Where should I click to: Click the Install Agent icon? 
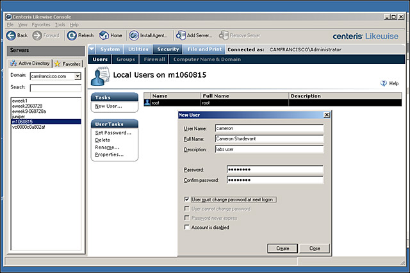coord(134,35)
